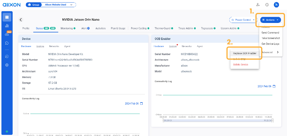Select System sub-tab in Device panel
Viewport: 287px width, 136px height.
click(x=40, y=46)
